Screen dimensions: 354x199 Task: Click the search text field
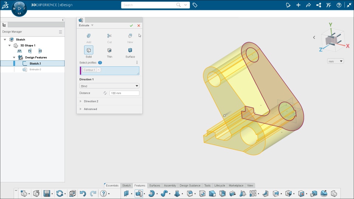(x=148, y=5)
